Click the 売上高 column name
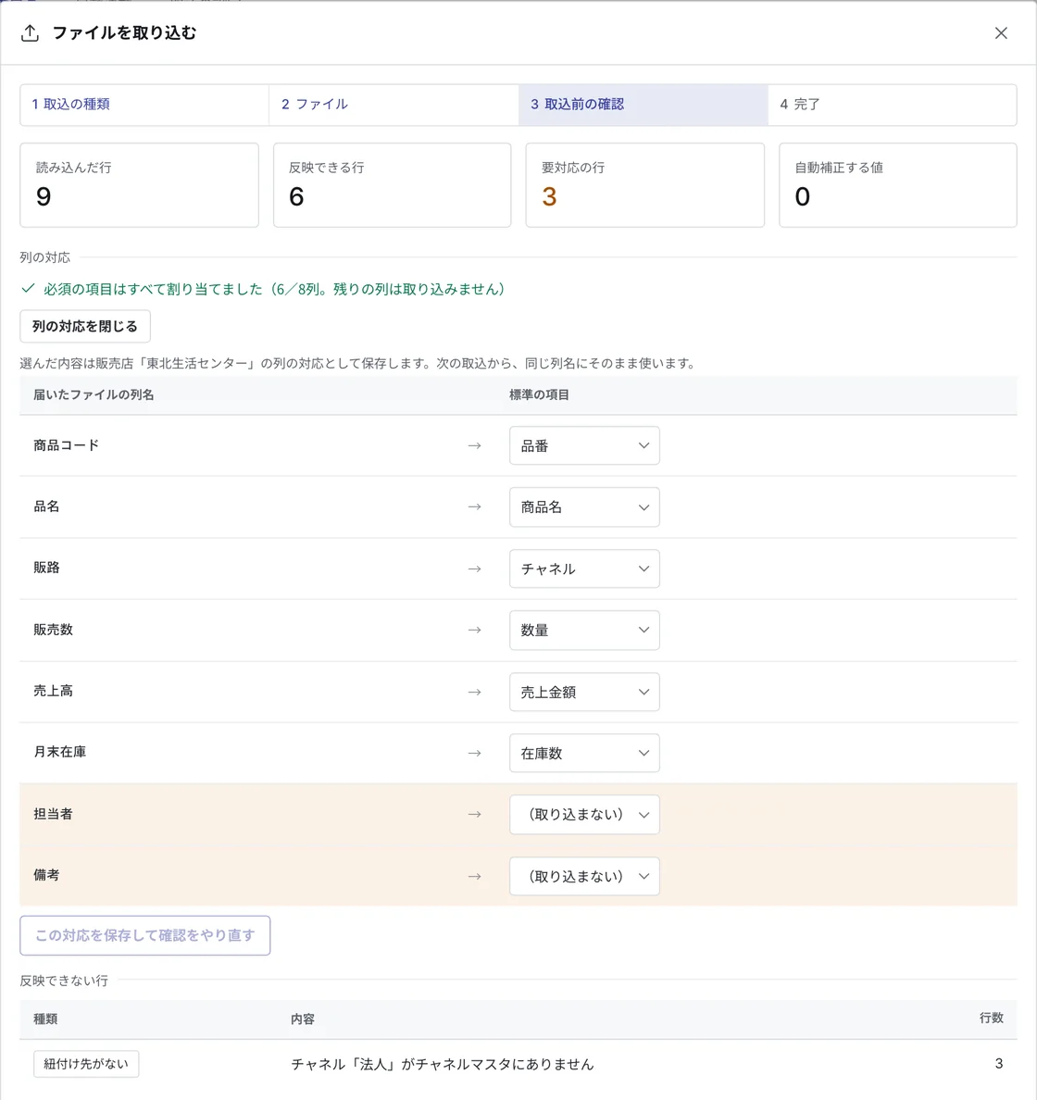1037x1100 pixels. tap(54, 691)
